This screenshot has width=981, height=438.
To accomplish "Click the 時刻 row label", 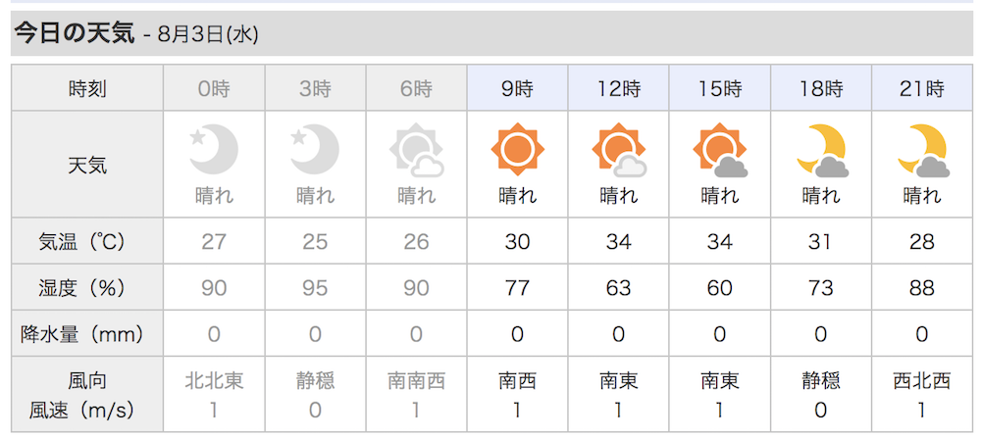I will [87, 89].
